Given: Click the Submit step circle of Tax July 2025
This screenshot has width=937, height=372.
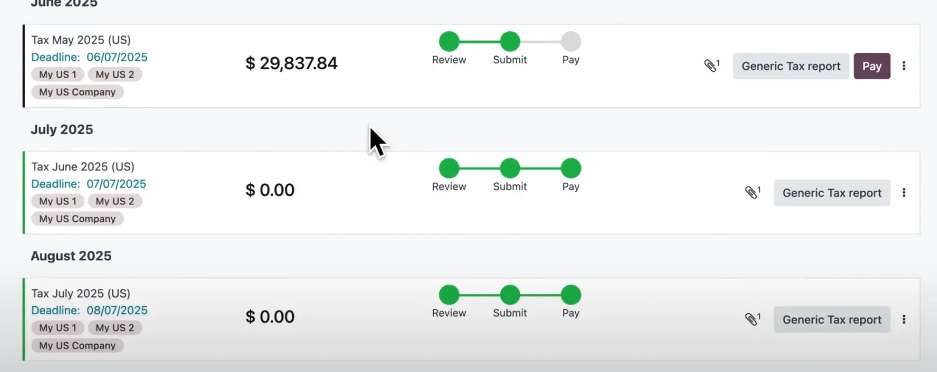Looking at the screenshot, I should [x=510, y=295].
